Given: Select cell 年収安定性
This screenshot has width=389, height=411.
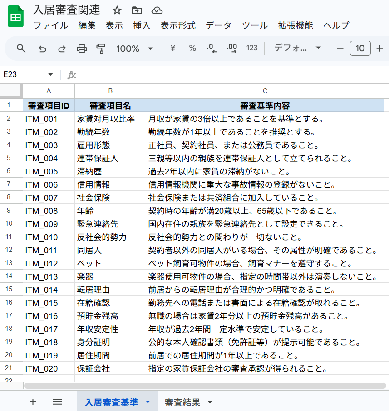Looking at the screenshot, I should pos(110,329).
